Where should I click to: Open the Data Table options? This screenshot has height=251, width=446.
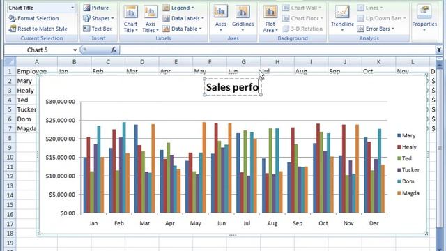pos(182,29)
